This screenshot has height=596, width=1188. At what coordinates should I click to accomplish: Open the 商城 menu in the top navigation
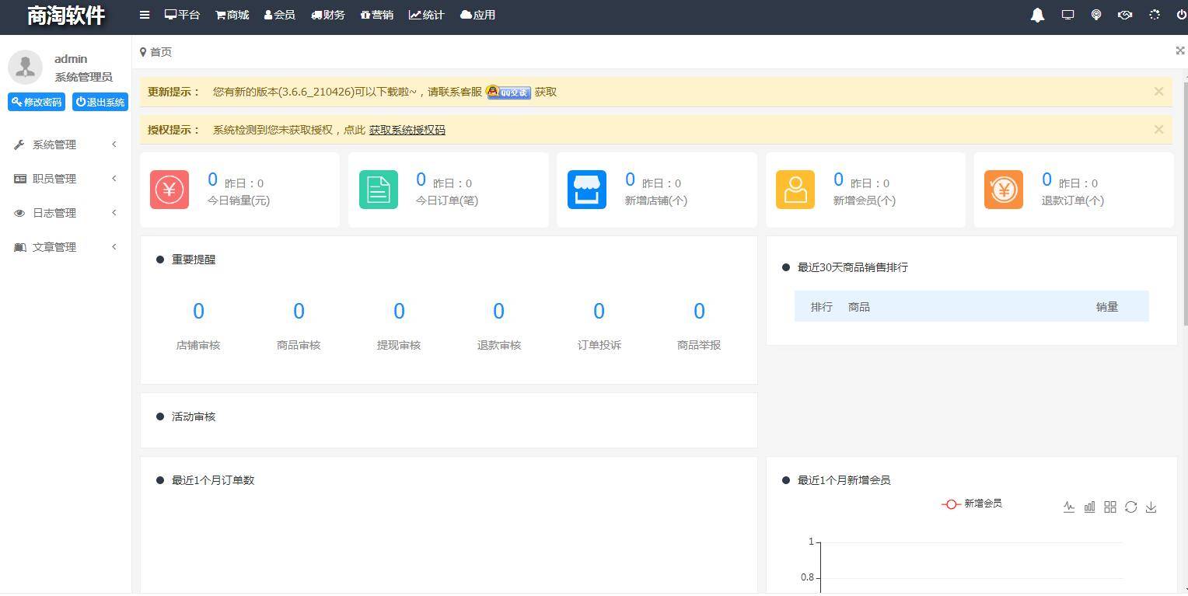click(232, 14)
